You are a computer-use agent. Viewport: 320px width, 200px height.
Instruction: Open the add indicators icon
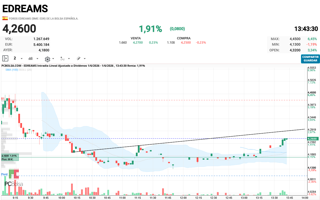[x=63, y=58]
